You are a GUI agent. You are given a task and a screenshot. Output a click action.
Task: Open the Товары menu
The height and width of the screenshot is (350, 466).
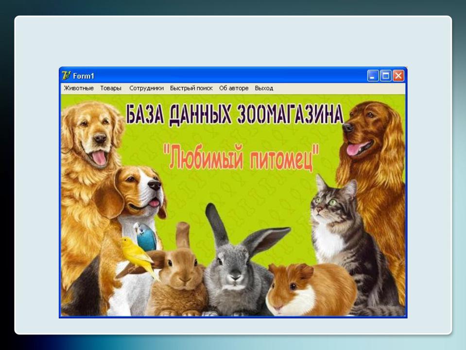click(111, 88)
